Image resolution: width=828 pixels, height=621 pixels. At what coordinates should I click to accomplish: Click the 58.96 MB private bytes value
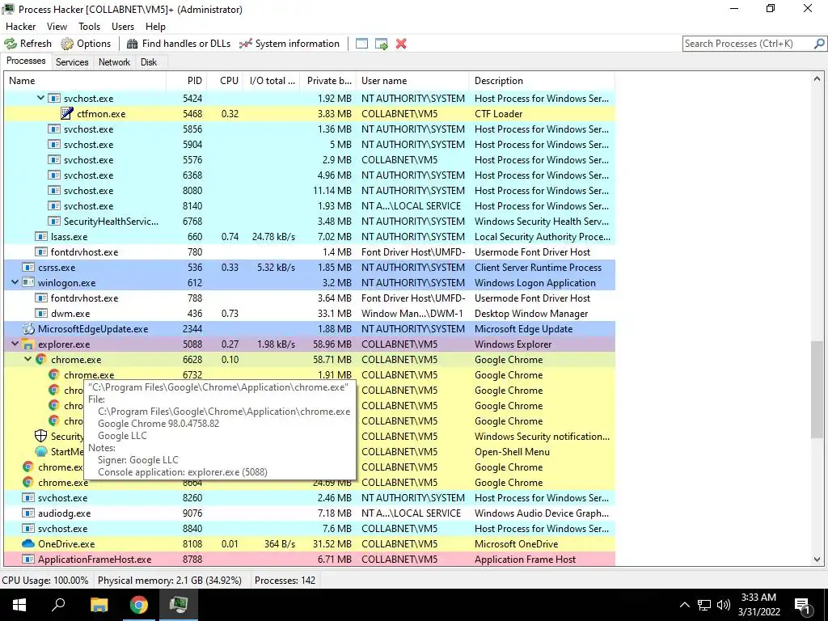(332, 344)
